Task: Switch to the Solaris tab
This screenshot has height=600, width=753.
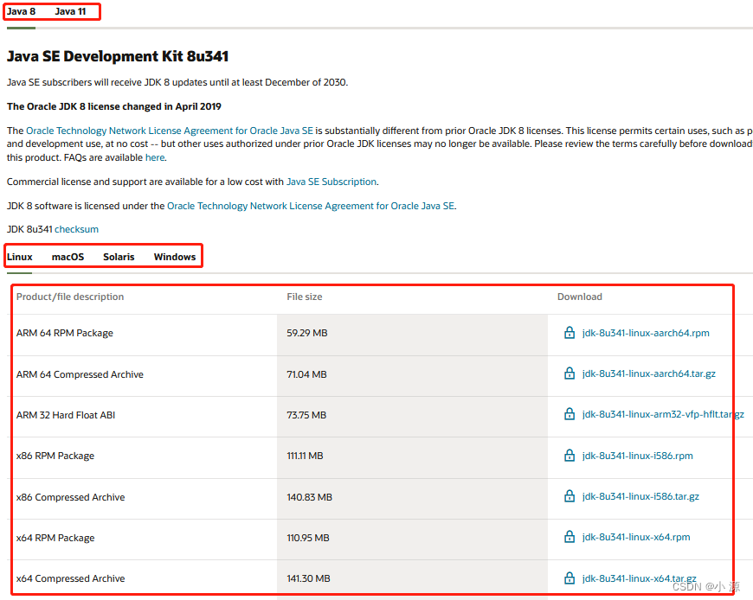Action: pyautogui.click(x=119, y=257)
